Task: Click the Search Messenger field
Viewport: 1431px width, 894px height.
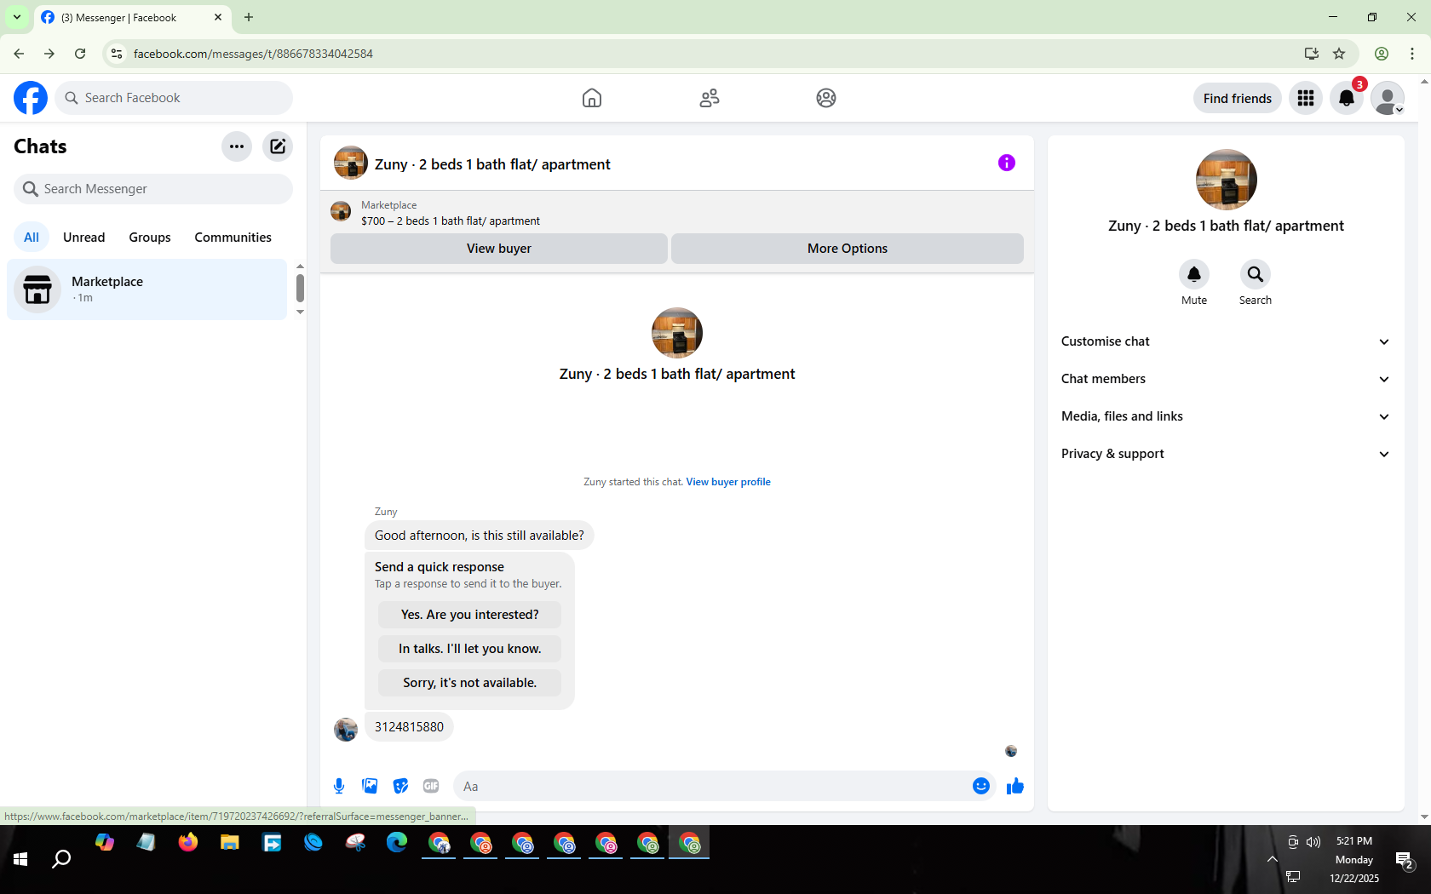Action: (153, 189)
